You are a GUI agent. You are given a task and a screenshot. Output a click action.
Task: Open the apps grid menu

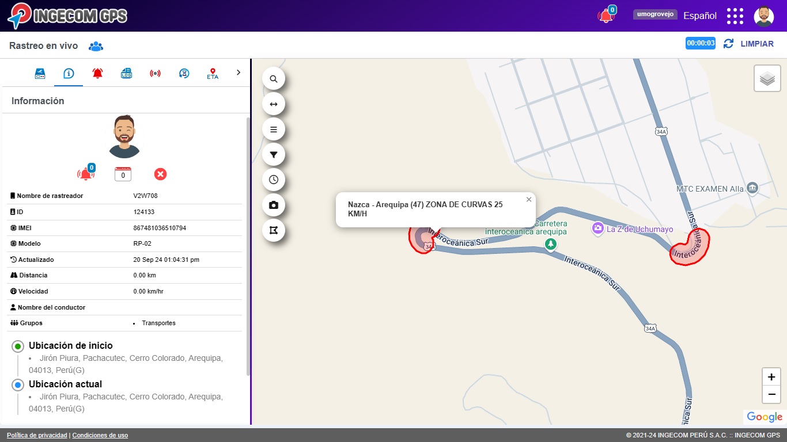735,16
